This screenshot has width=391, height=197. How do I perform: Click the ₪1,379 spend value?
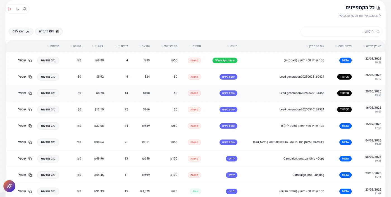(145, 191)
